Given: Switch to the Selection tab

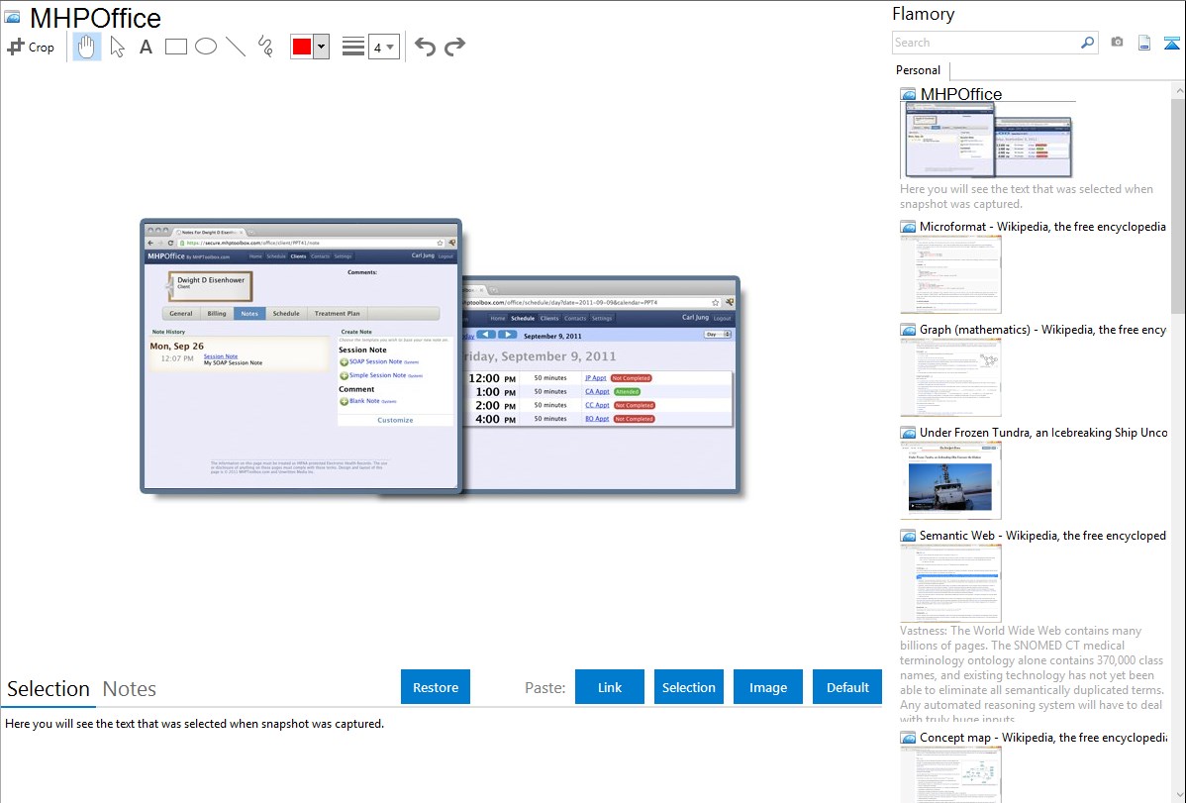Looking at the screenshot, I should pos(49,689).
